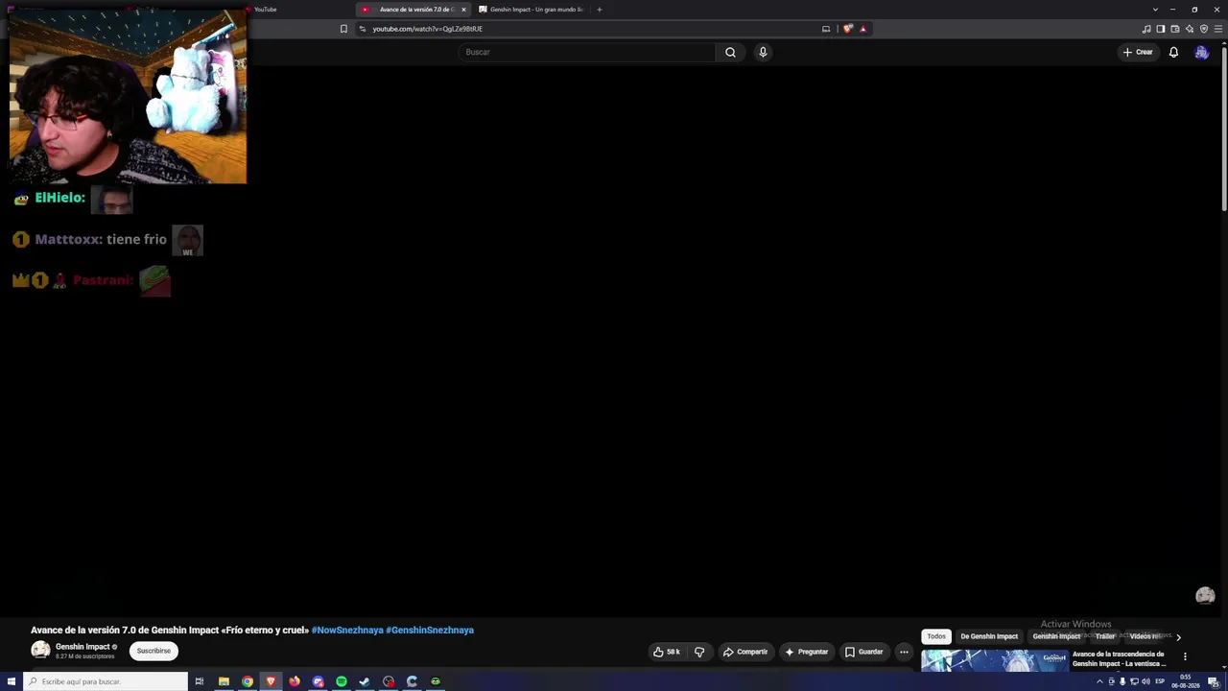Open the Brave hamburger main menu
1228x691 pixels.
(x=1218, y=29)
